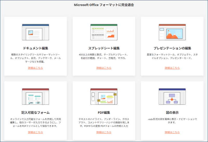Click the document editing illustration icon

click(x=36, y=32)
